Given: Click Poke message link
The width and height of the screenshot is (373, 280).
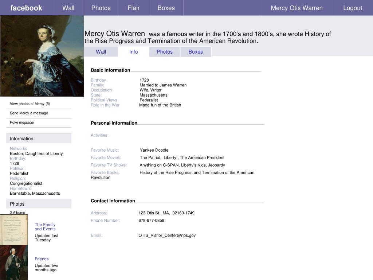Looking at the screenshot, I should (x=21, y=122).
